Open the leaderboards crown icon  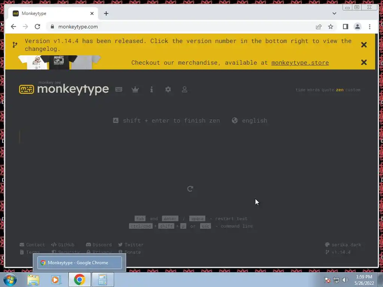pyautogui.click(x=135, y=89)
